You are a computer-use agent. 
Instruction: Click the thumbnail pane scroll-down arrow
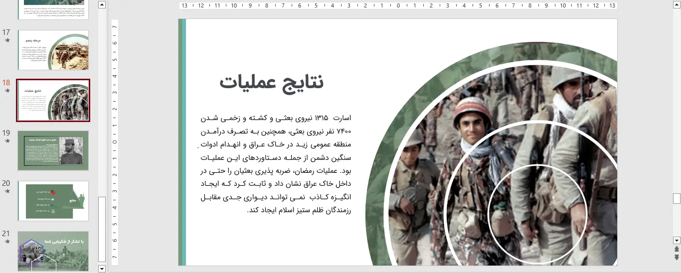(102, 269)
